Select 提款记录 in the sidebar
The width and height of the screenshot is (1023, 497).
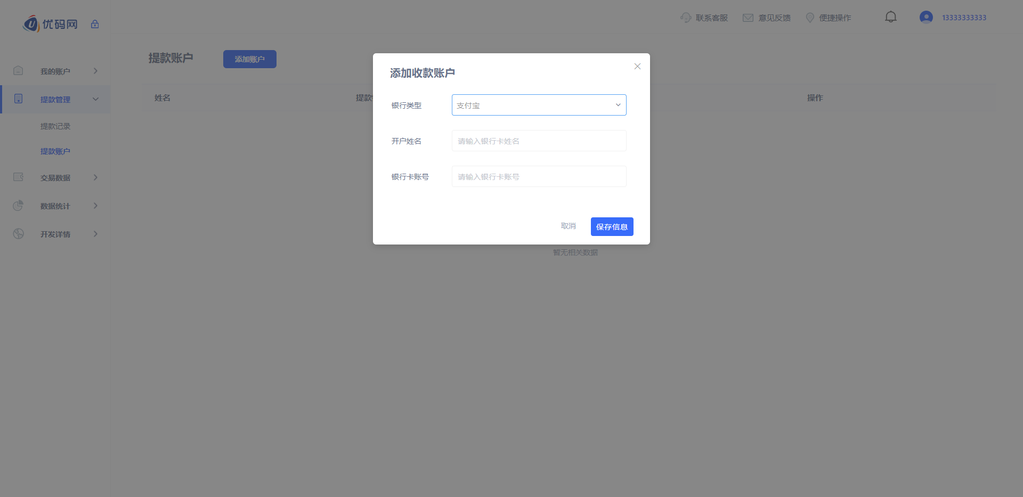tap(55, 126)
